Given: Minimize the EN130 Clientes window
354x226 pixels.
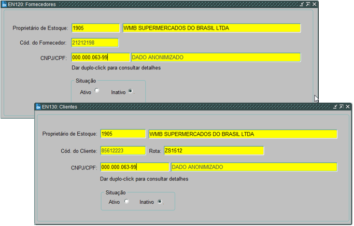Looking at the screenshot, I should [335, 107].
